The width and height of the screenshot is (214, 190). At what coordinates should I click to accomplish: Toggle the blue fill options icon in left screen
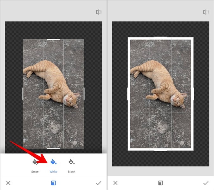(53, 183)
